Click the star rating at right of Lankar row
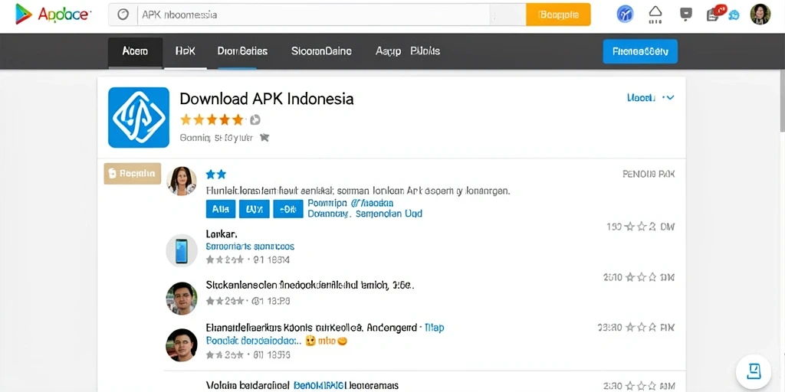Image resolution: width=785 pixels, height=392 pixels. [640, 227]
